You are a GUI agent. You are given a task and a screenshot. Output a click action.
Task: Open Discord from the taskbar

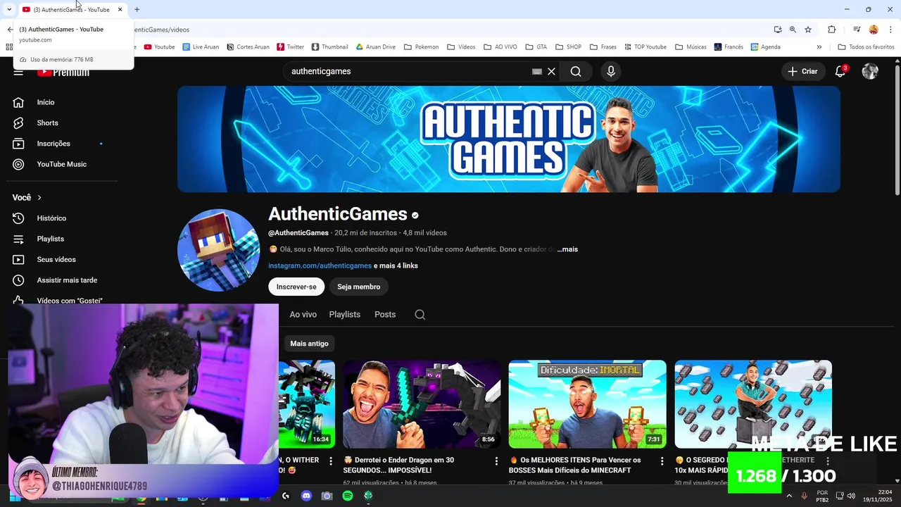pyautogui.click(x=306, y=496)
